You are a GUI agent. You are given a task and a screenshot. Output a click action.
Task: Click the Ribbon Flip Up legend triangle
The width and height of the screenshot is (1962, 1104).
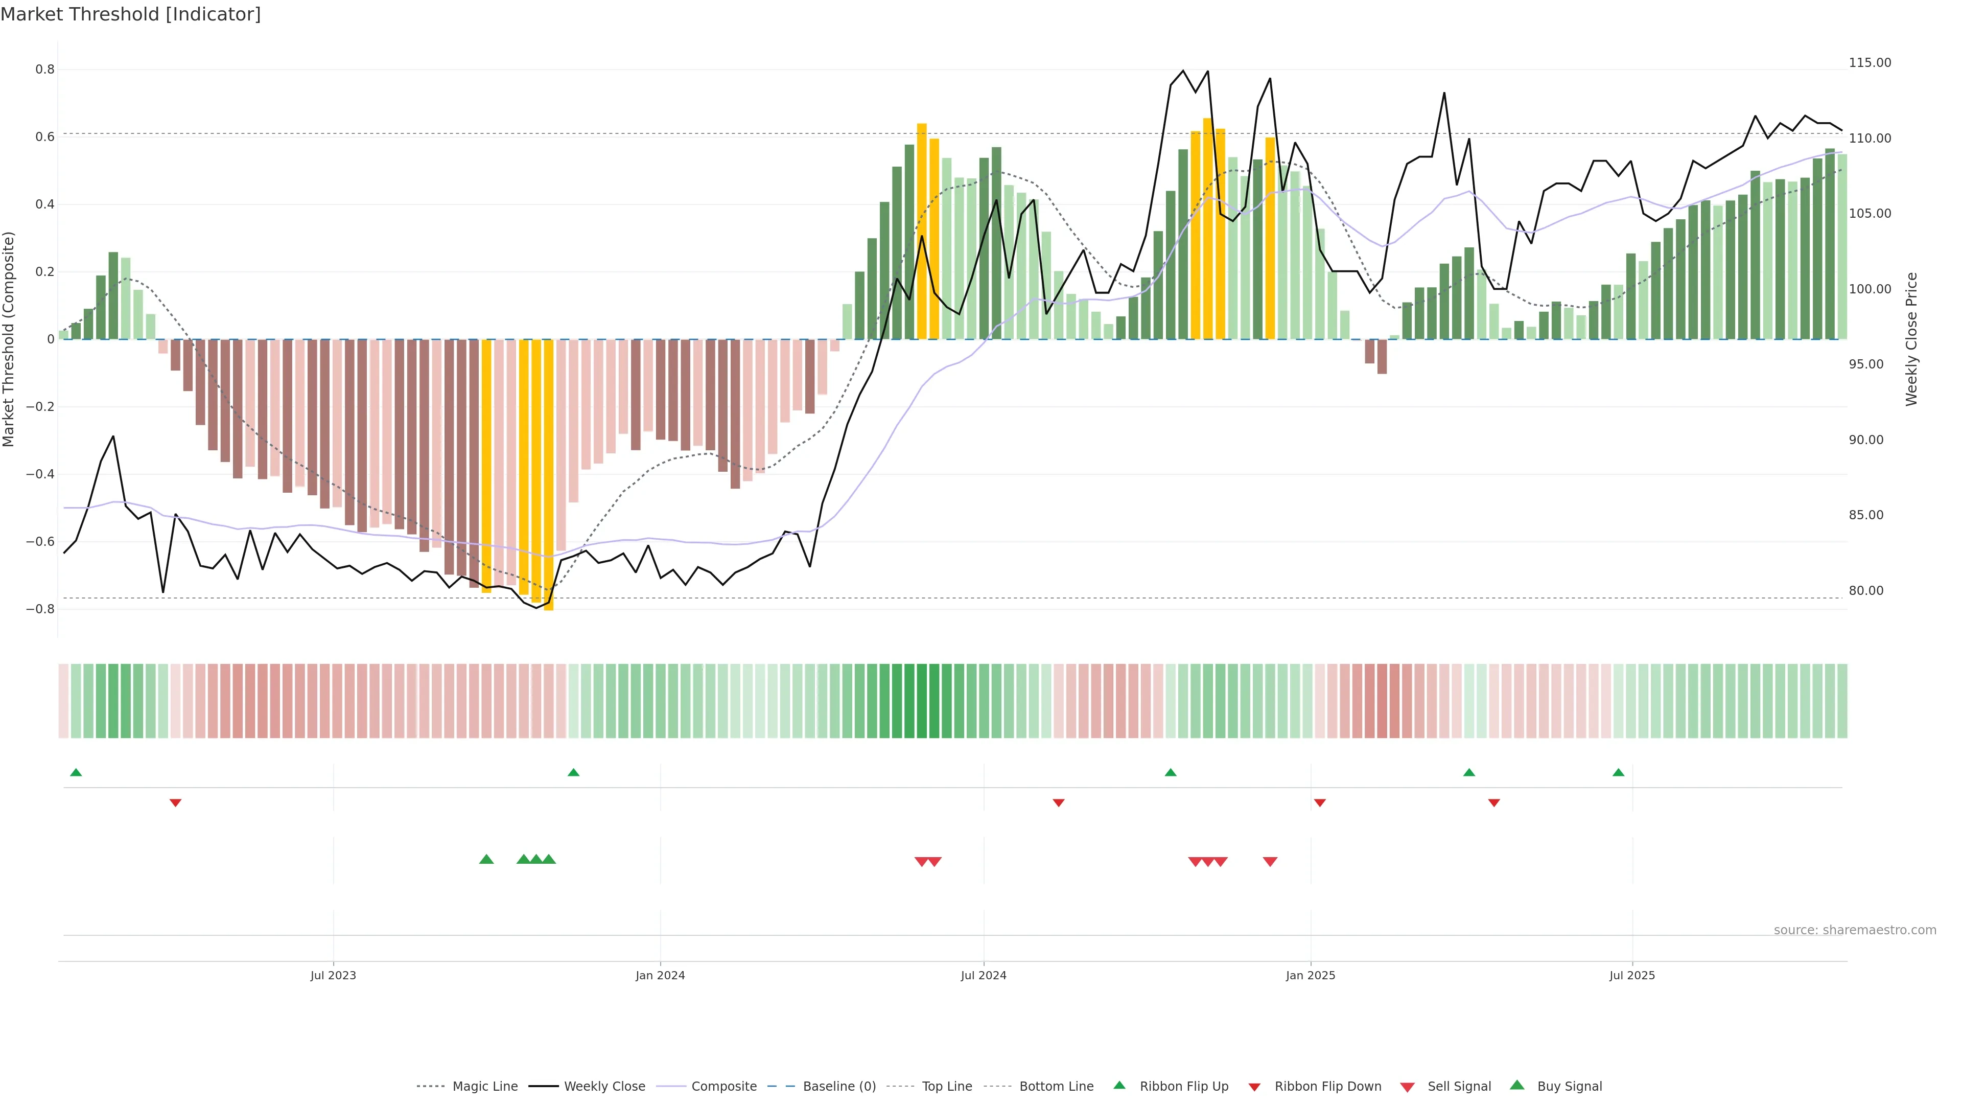(x=1119, y=1085)
